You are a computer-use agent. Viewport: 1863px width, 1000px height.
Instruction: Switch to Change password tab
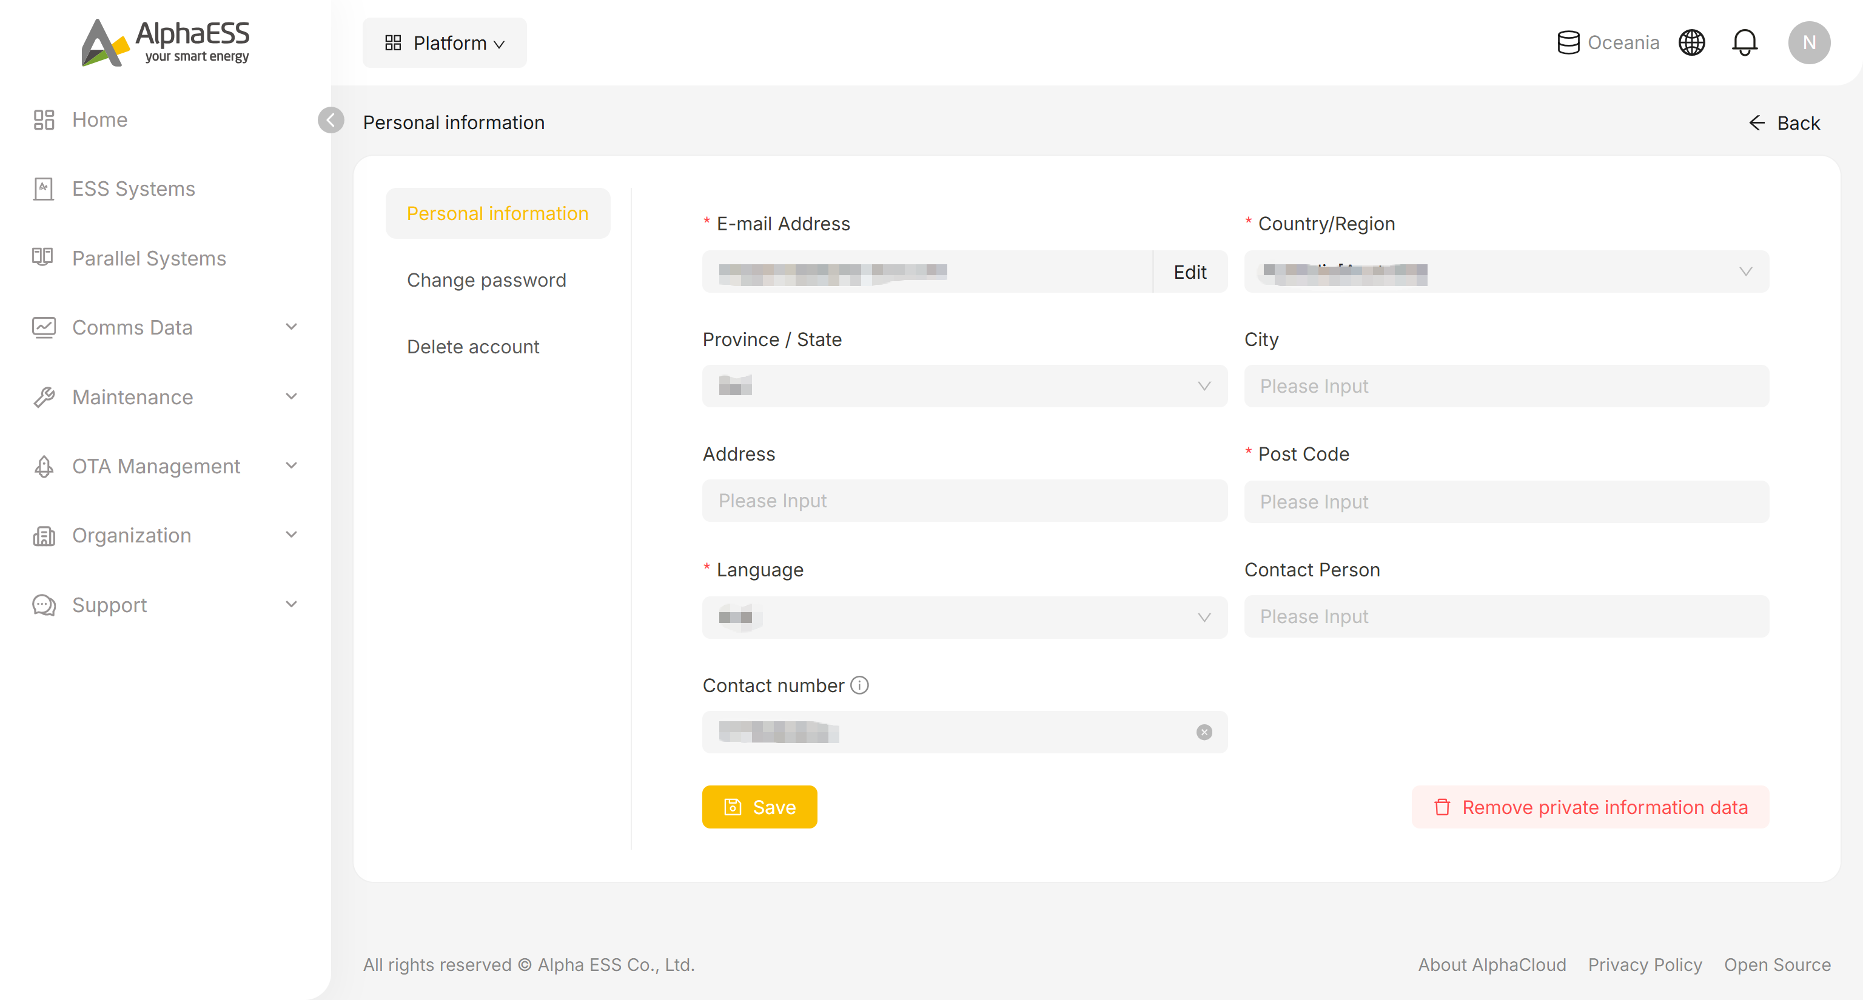486,279
